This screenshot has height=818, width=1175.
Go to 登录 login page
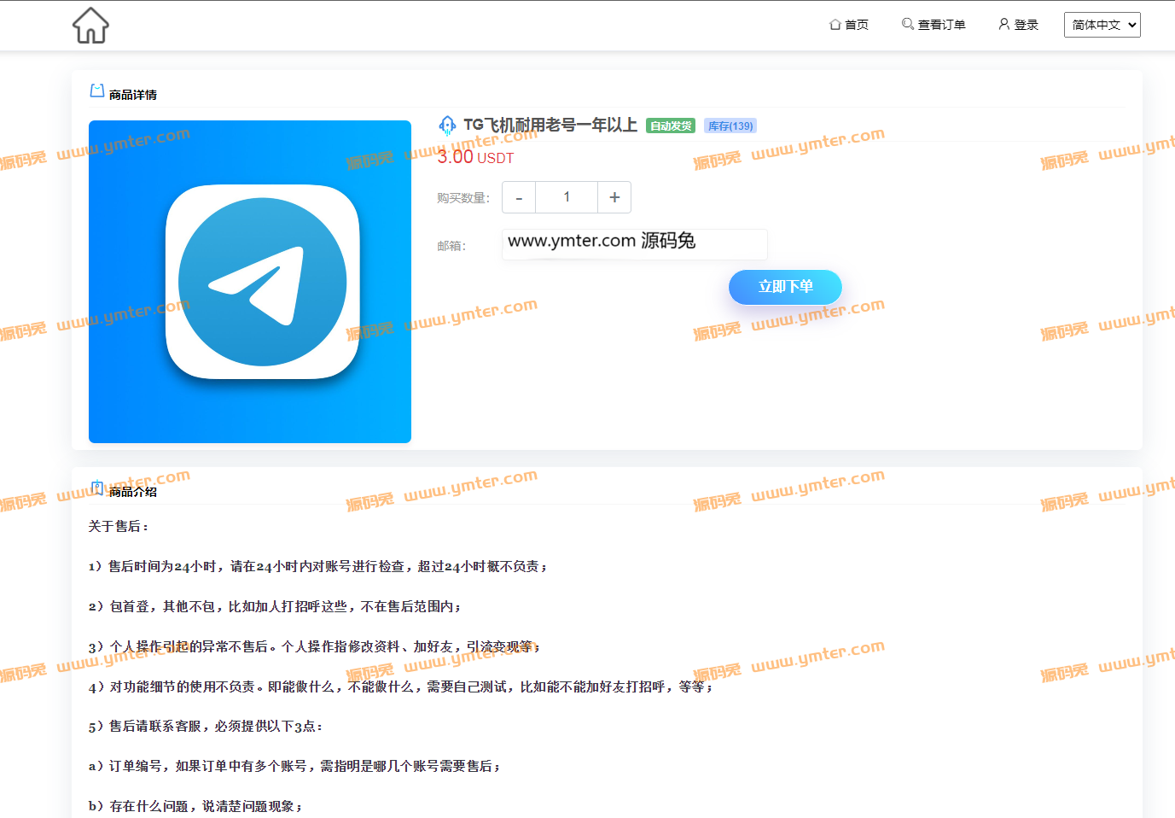(x=1018, y=25)
